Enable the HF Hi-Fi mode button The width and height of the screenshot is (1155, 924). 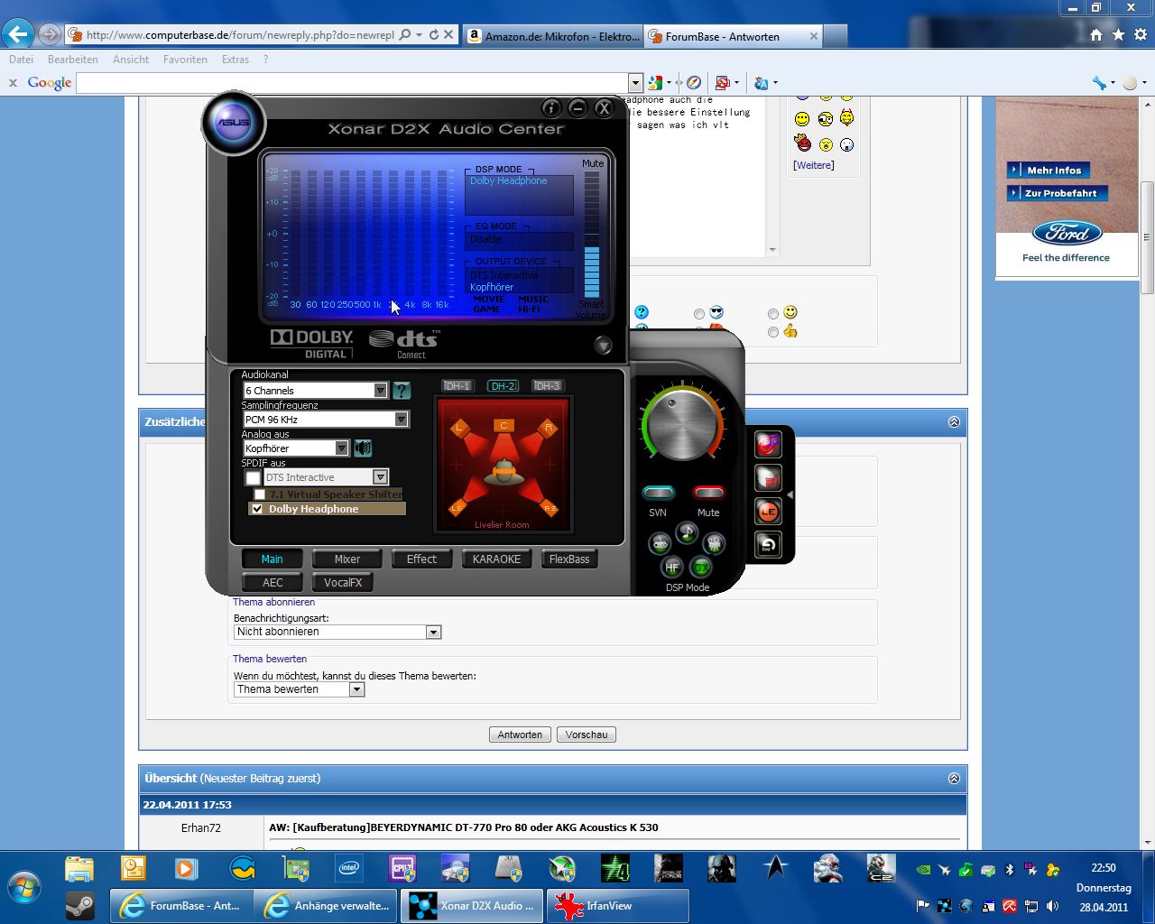tap(671, 567)
